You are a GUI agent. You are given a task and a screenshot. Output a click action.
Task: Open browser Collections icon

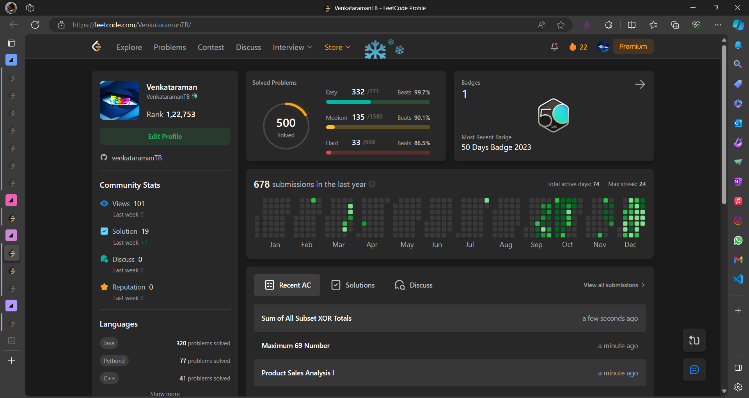[x=674, y=25]
